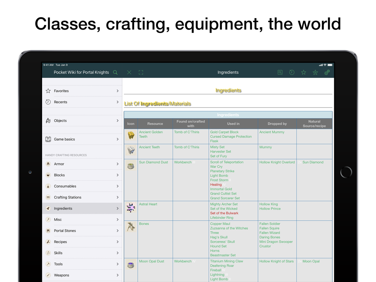Tap the Bones item image
This screenshot has height=282, width=376.
131,227
